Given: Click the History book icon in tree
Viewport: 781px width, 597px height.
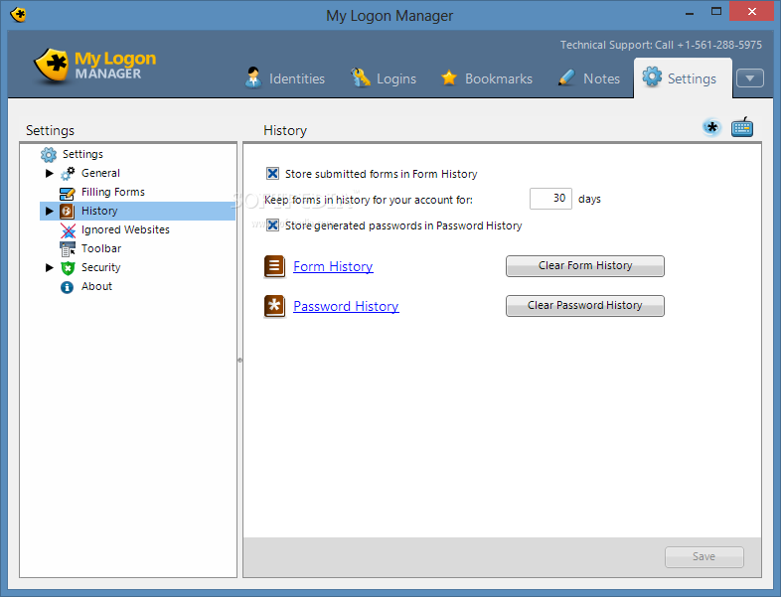Looking at the screenshot, I should click(68, 212).
